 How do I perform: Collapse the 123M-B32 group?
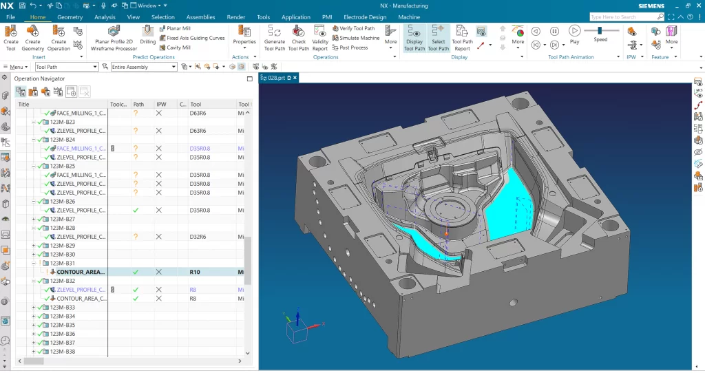click(x=34, y=281)
